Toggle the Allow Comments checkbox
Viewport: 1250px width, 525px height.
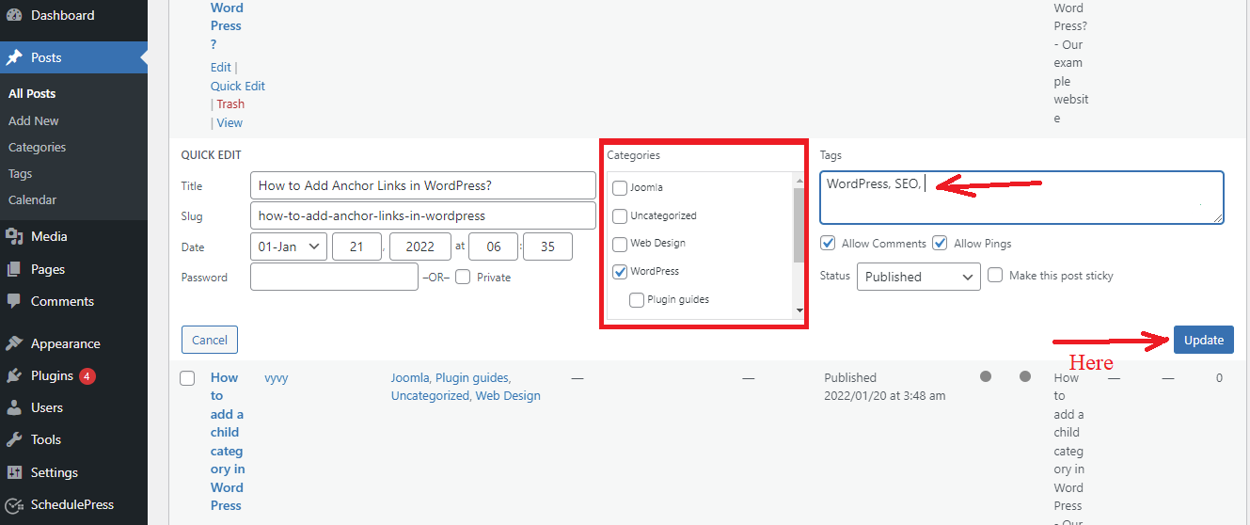[828, 243]
